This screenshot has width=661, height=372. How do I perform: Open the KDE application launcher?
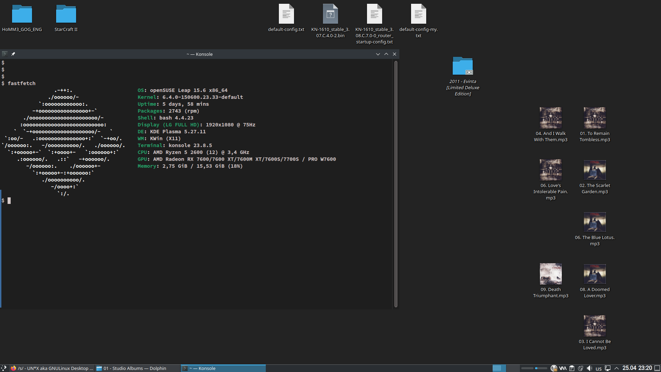pyautogui.click(x=4, y=368)
